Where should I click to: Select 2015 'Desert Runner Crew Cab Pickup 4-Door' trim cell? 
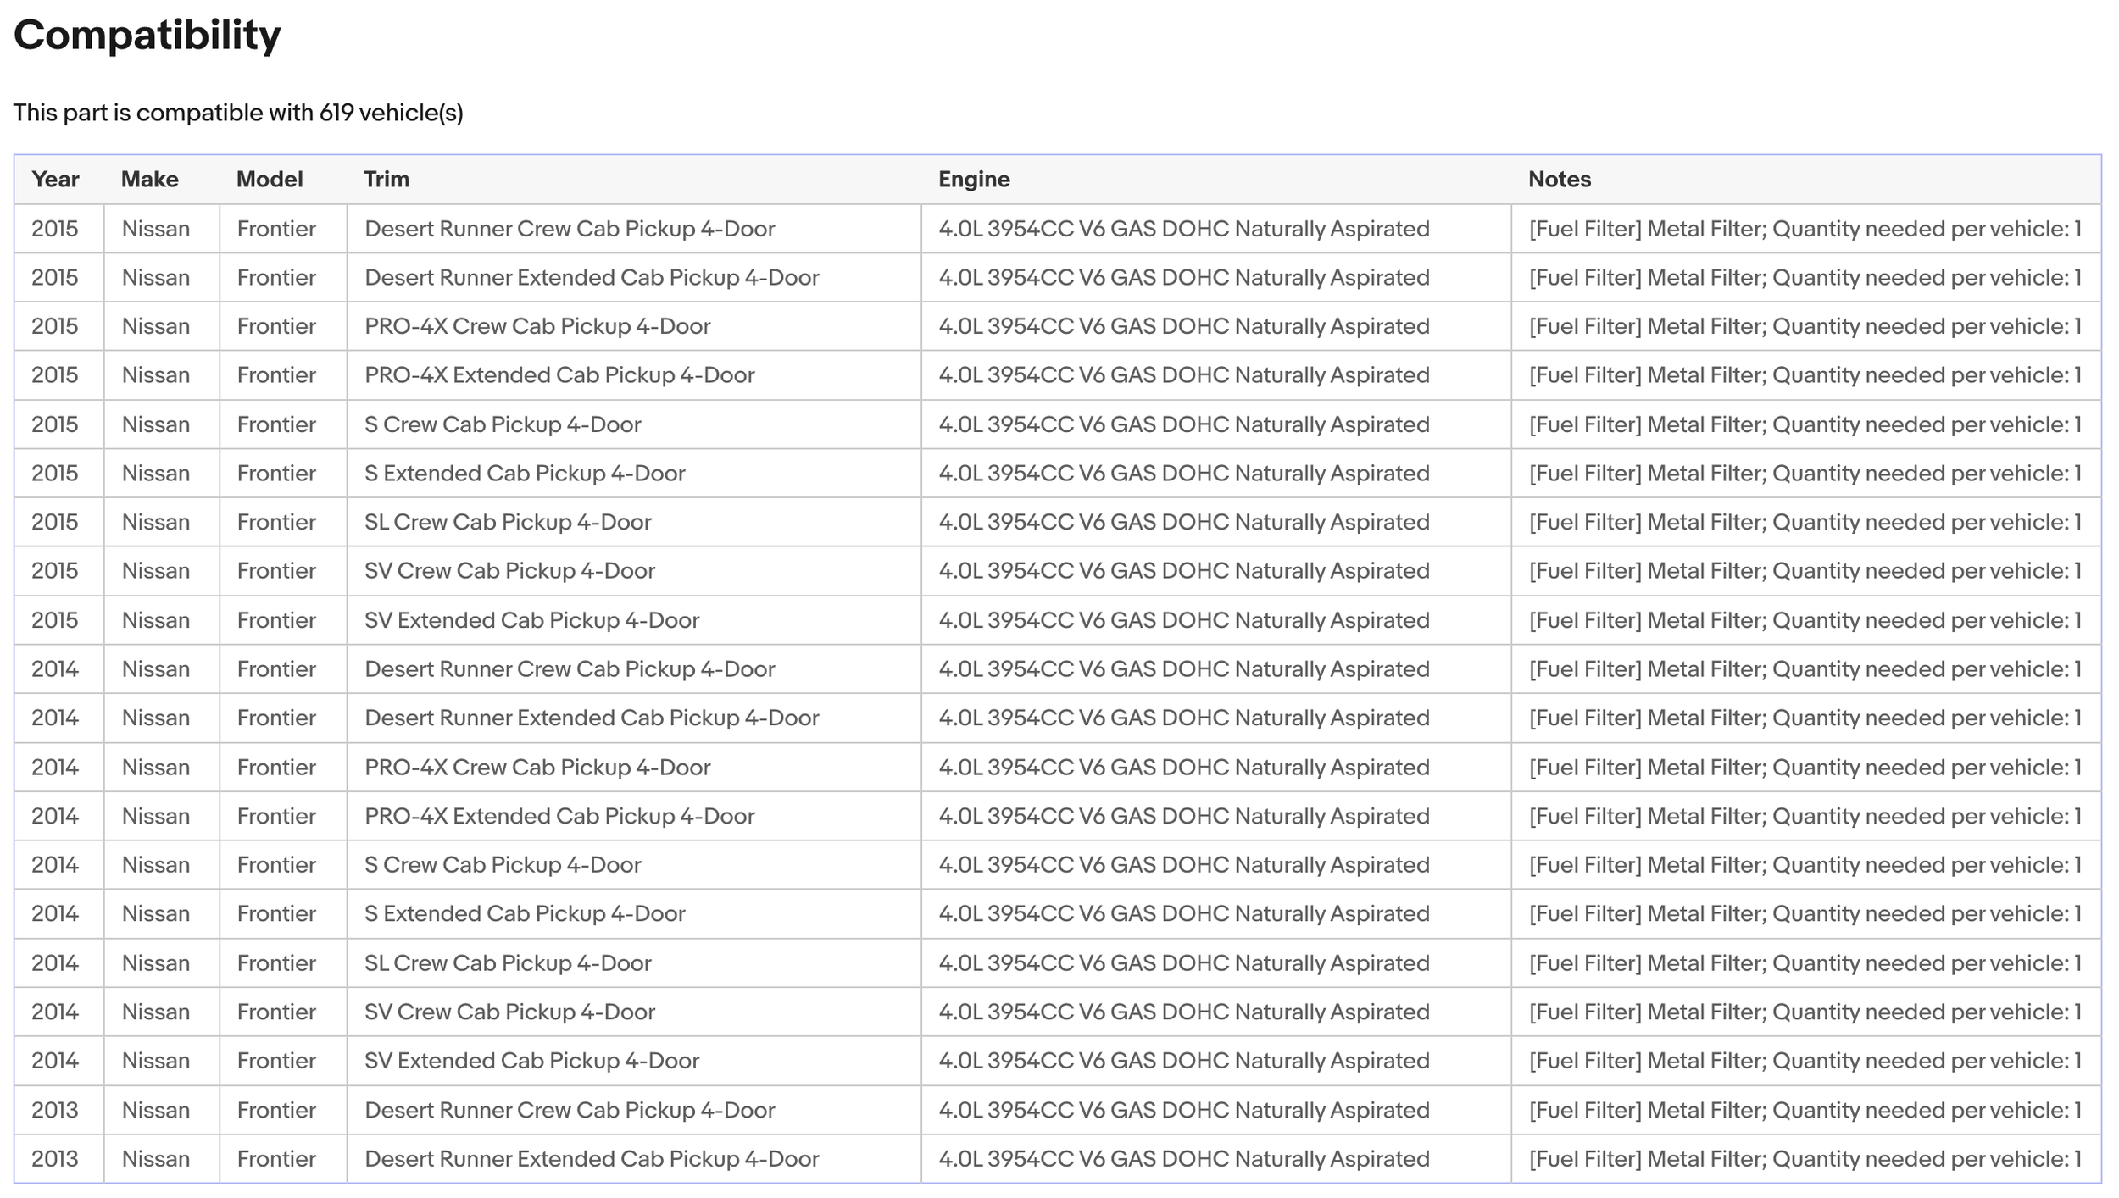pos(634,229)
